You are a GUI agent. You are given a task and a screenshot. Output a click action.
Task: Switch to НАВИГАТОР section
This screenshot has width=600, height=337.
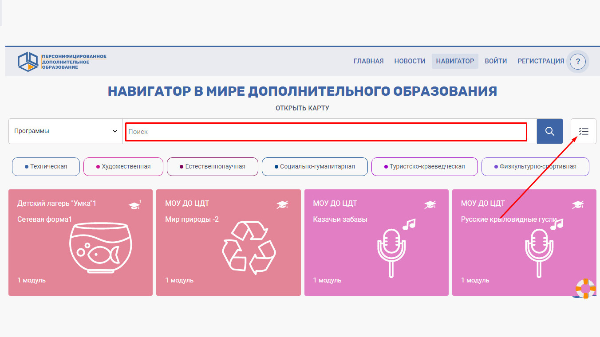(x=455, y=61)
